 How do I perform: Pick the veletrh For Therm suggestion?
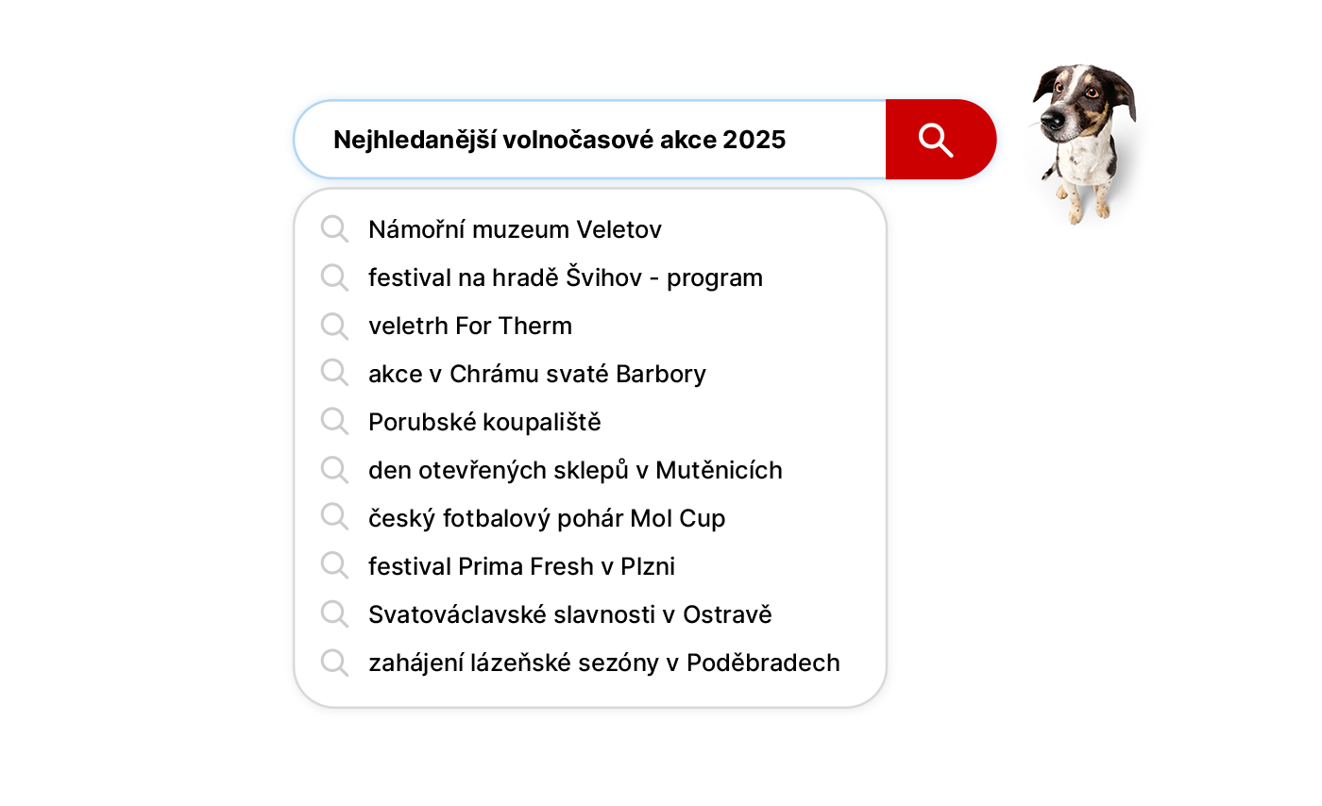[469, 326]
